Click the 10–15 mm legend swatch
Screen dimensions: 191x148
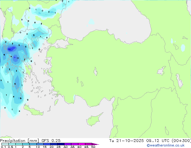click(40, 144)
